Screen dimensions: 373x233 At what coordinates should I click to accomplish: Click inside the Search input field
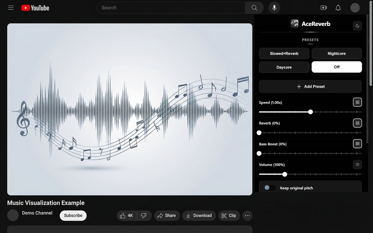click(171, 8)
